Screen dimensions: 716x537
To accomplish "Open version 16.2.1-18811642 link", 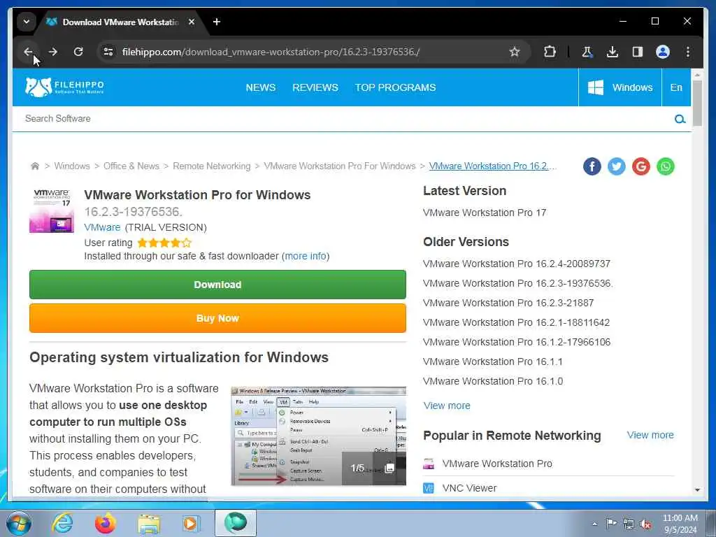I will [x=516, y=322].
